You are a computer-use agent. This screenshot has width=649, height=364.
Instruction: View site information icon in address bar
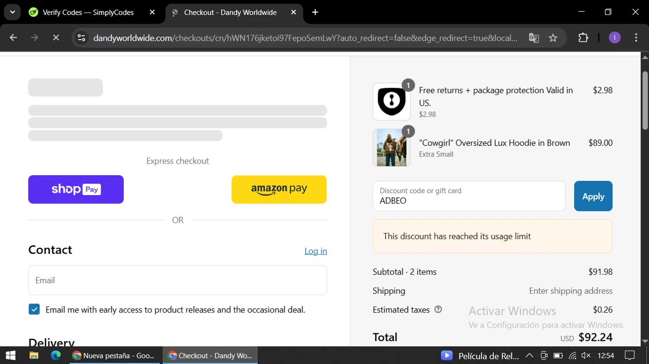[81, 38]
